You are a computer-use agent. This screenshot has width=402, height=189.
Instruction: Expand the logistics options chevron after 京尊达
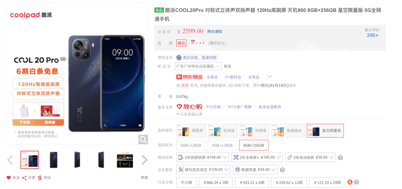tap(269, 77)
